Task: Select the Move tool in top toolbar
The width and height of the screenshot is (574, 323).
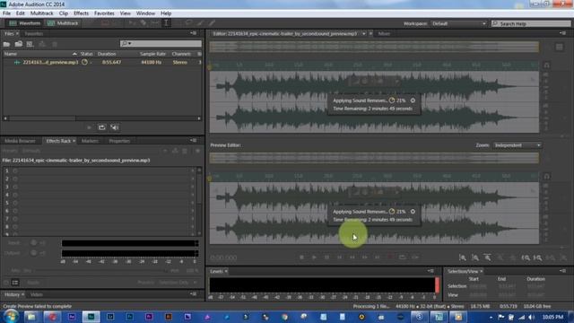Action: click(x=132, y=23)
